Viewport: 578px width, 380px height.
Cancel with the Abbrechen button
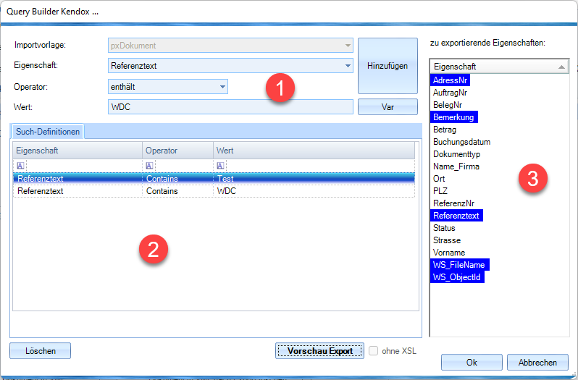coord(537,362)
